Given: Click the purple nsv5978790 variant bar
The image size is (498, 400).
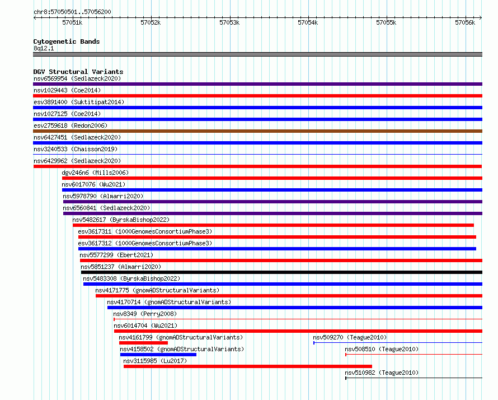Looking at the screenshot, I should pos(273,202).
